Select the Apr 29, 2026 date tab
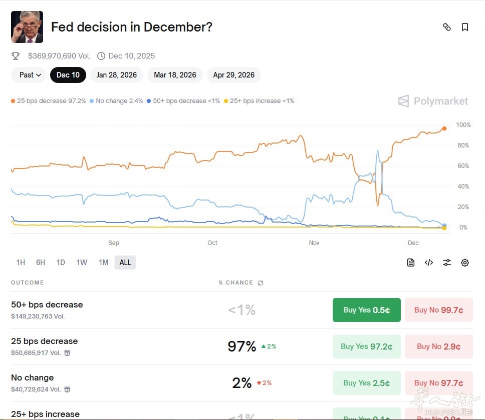485x420 pixels. coord(233,75)
